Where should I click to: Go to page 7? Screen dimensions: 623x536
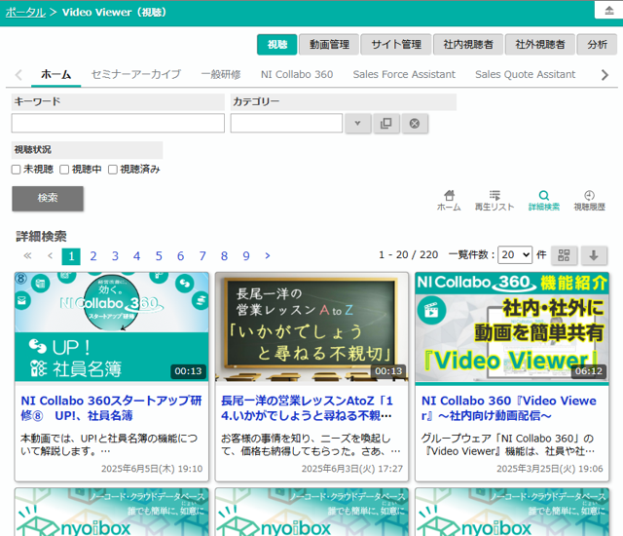coord(202,255)
